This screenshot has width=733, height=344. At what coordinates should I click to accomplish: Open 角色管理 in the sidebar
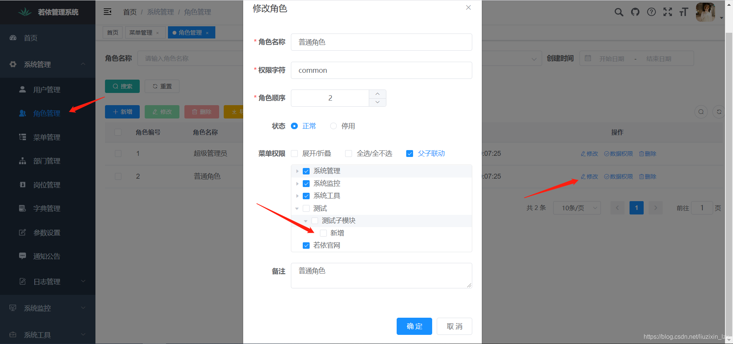click(x=48, y=113)
